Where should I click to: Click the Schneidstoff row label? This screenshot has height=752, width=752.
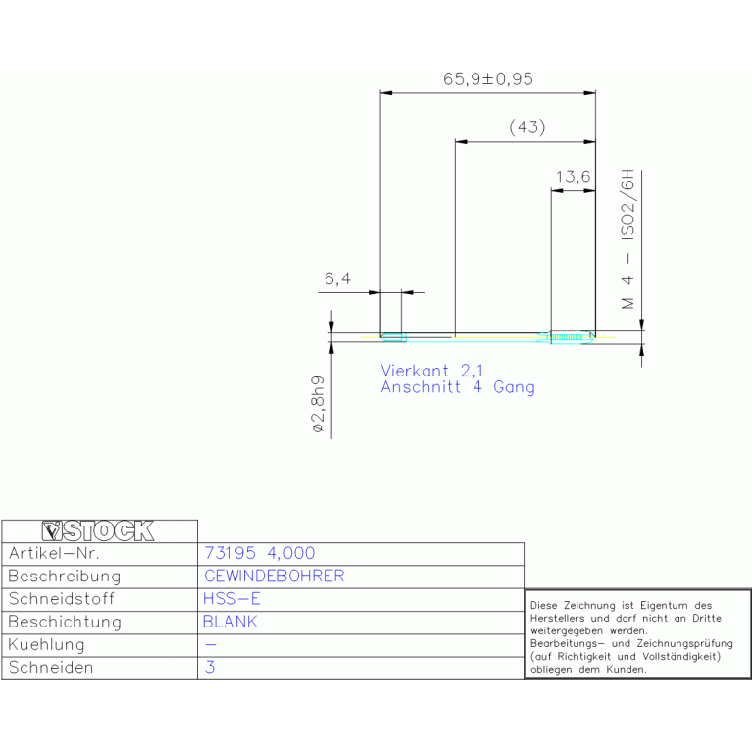pyautogui.click(x=62, y=598)
